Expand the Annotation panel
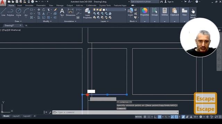Image resolution: width=222 pixels, height=124 pixels. click(x=70, y=21)
